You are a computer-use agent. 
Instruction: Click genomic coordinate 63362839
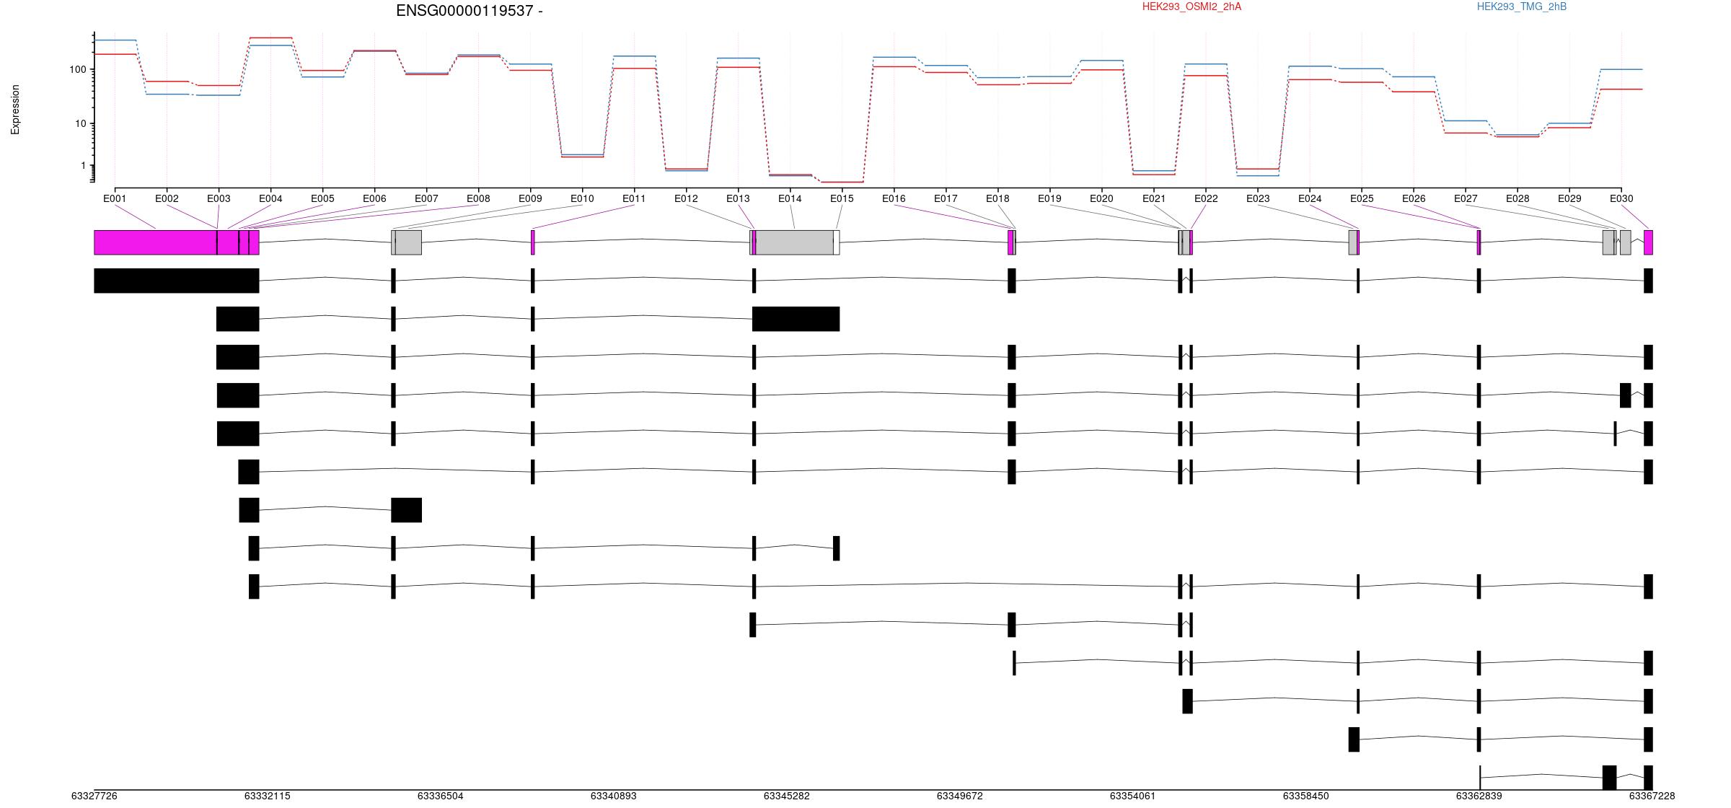click(1479, 796)
